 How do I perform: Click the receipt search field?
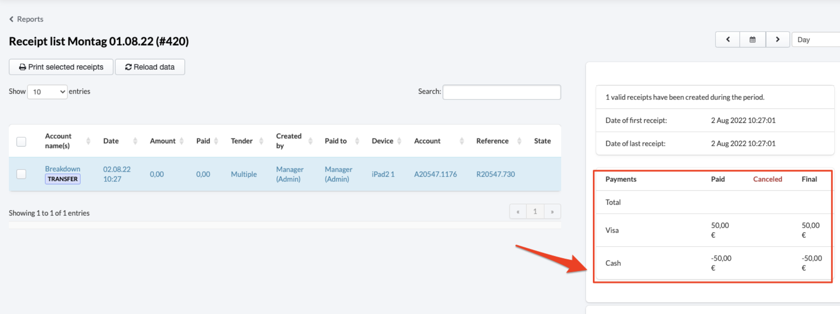pos(501,92)
